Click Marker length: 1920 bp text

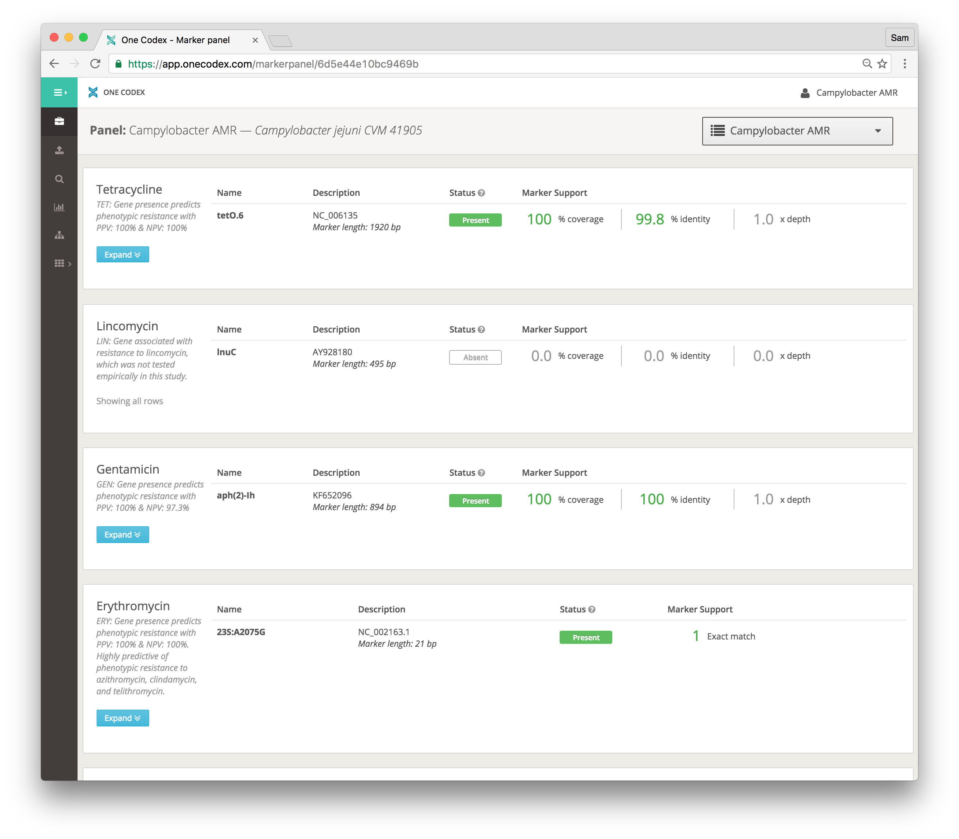click(x=357, y=227)
